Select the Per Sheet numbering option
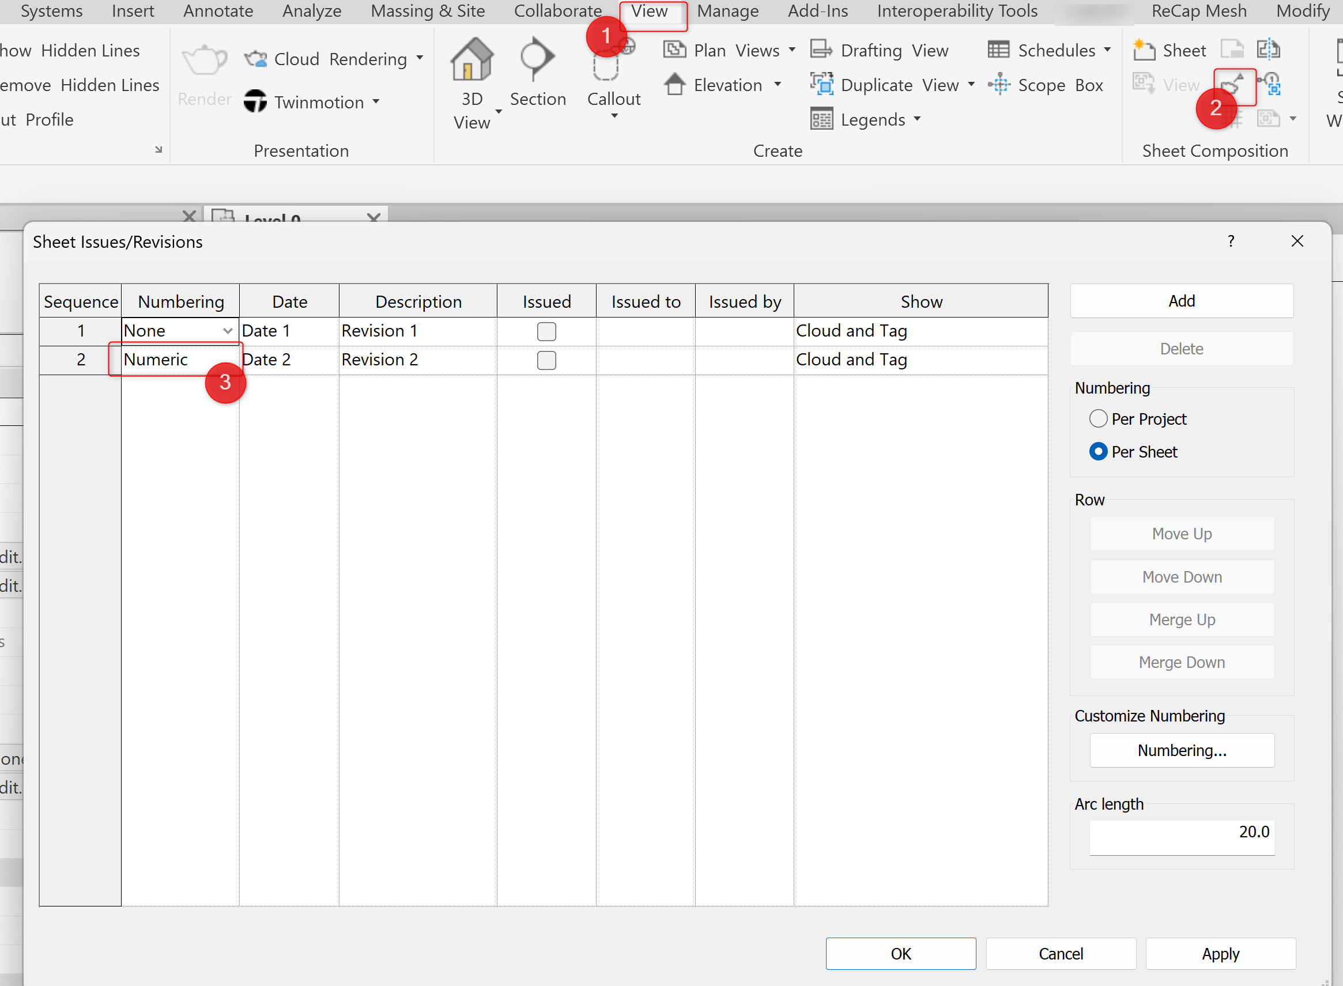This screenshot has width=1343, height=986. click(1097, 451)
